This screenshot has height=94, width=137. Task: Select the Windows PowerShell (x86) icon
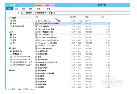click(x=36, y=37)
